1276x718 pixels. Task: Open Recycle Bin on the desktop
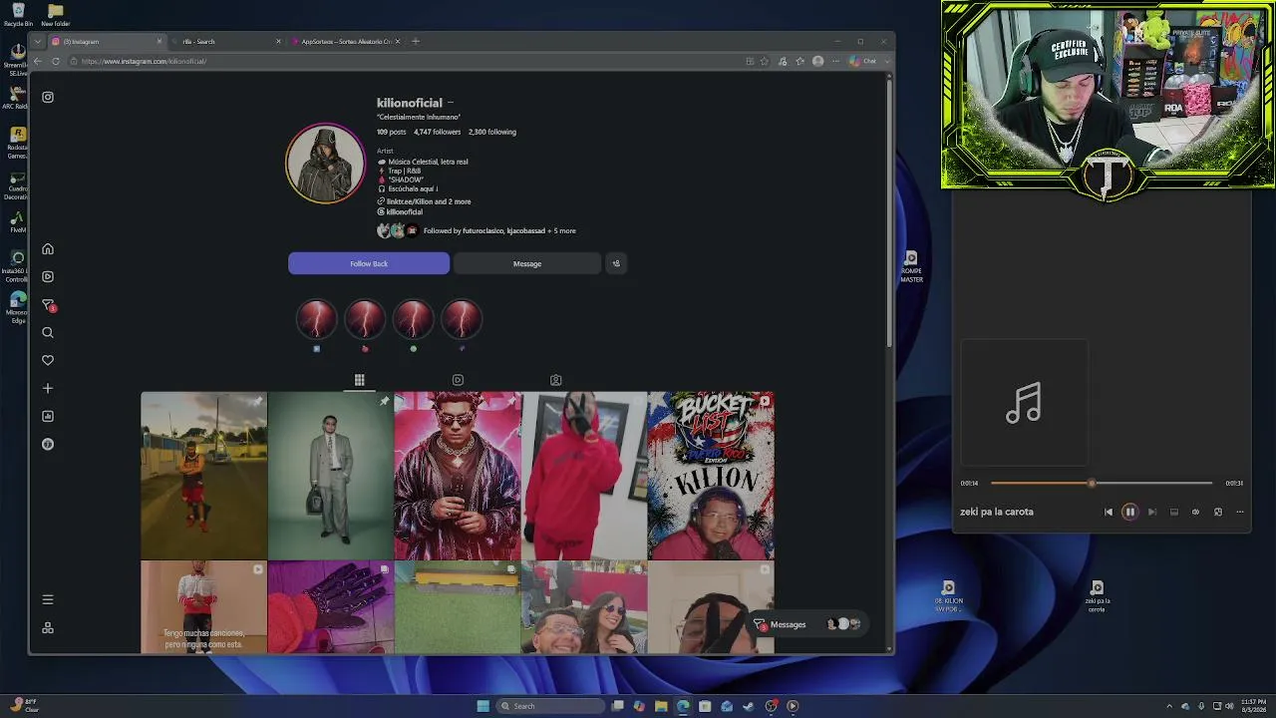[18, 15]
